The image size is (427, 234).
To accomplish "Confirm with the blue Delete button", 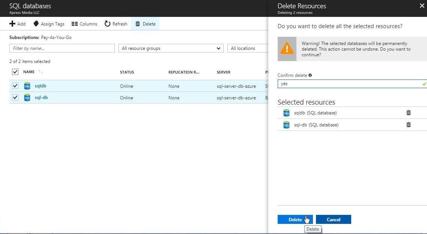I will pyautogui.click(x=295, y=220).
